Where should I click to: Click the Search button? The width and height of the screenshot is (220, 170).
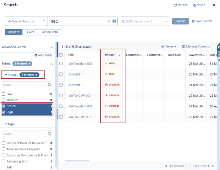180,21
